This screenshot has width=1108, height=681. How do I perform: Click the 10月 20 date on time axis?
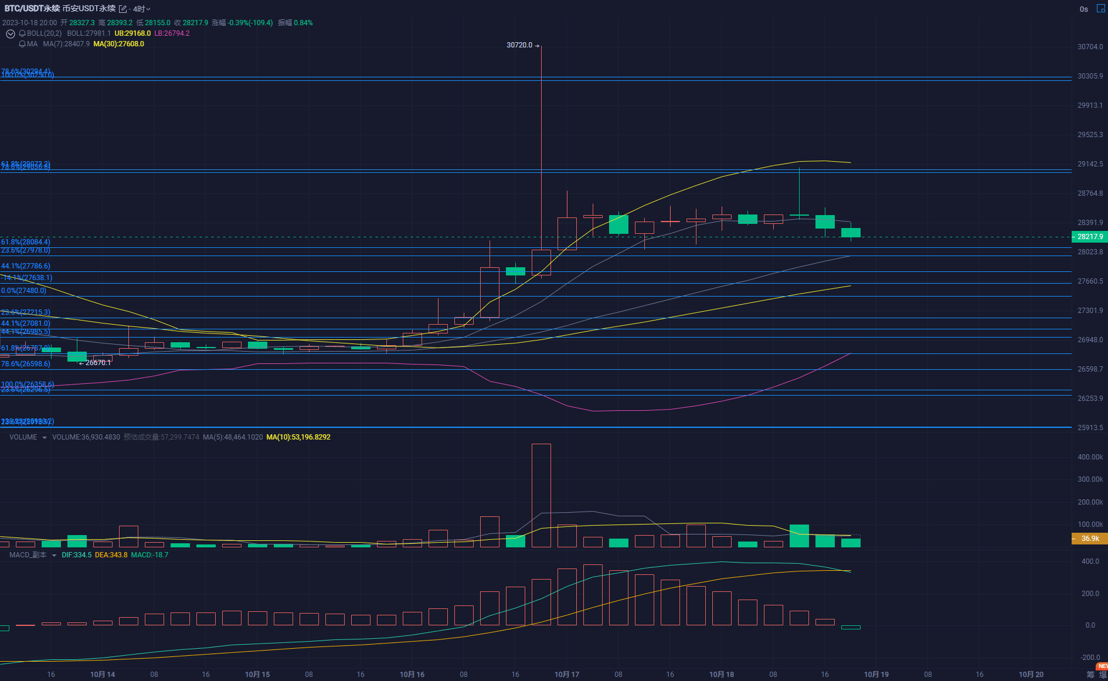coord(1031,675)
